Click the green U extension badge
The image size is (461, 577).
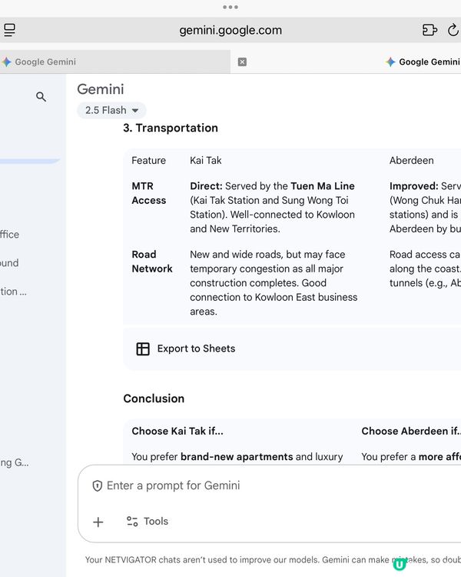399,564
